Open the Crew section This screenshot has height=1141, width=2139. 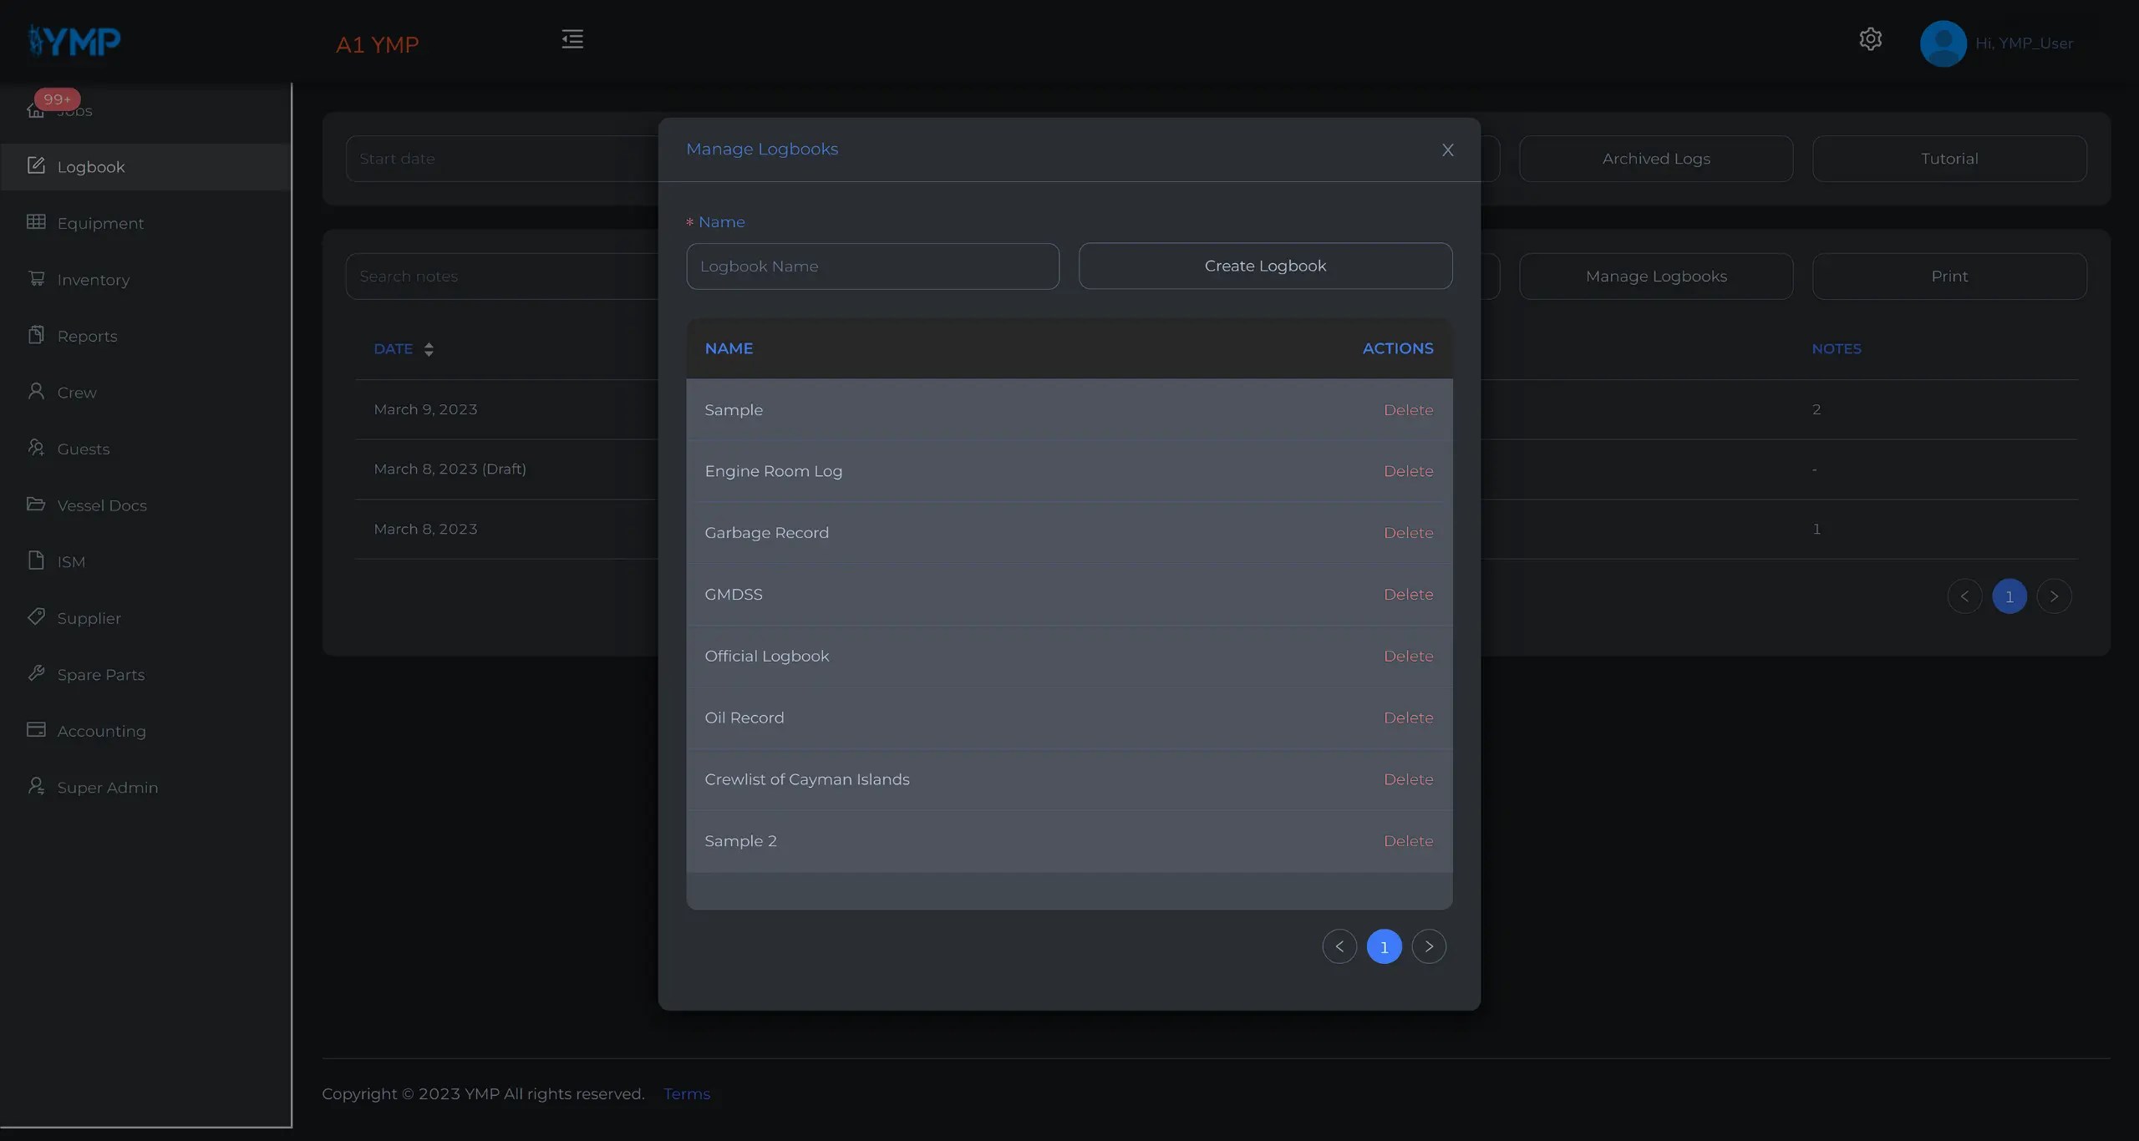point(74,392)
